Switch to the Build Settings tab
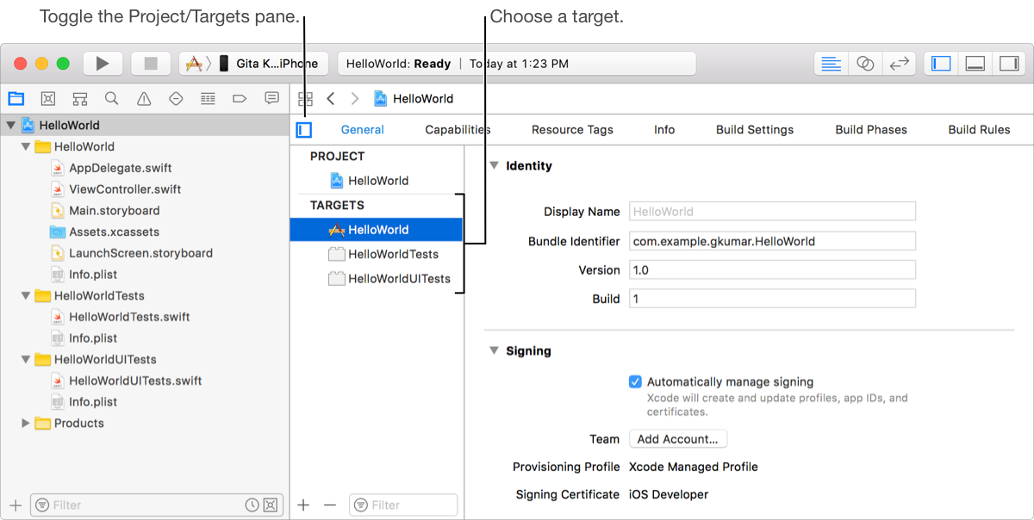This screenshot has width=1034, height=520. tap(754, 130)
